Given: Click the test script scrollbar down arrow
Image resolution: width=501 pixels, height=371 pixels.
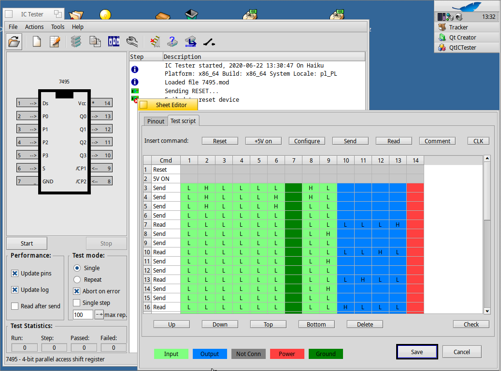Looking at the screenshot, I should 487,311.
